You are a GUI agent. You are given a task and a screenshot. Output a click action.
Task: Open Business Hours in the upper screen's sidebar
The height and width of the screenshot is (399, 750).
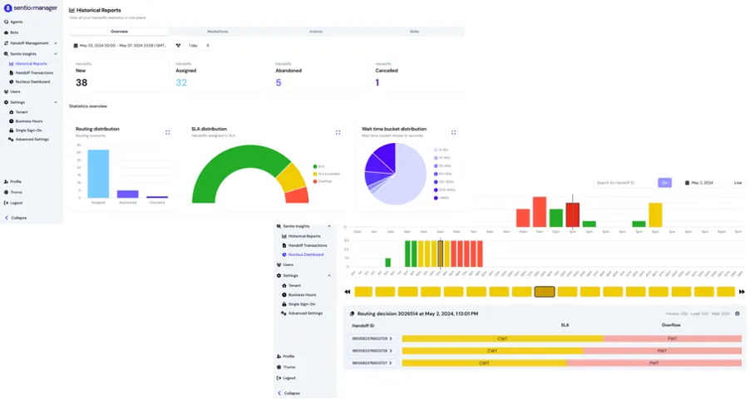tap(26, 121)
